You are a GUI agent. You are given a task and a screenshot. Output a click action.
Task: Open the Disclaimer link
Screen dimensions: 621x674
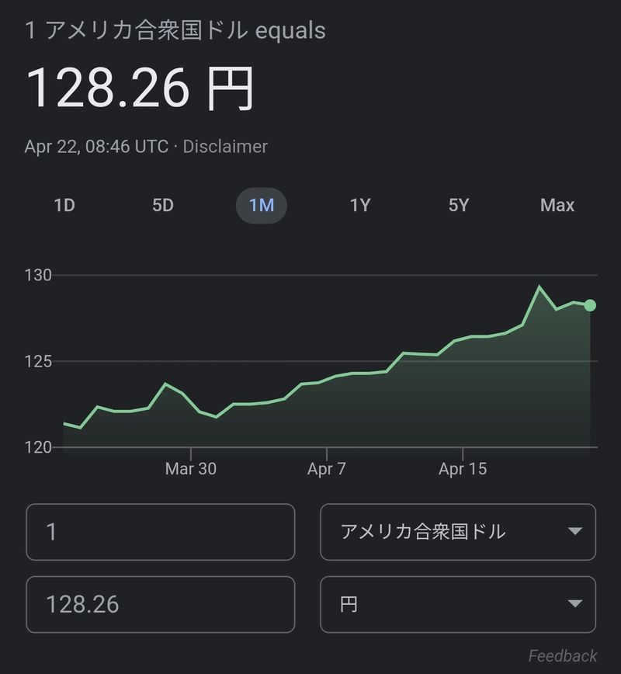click(x=225, y=146)
